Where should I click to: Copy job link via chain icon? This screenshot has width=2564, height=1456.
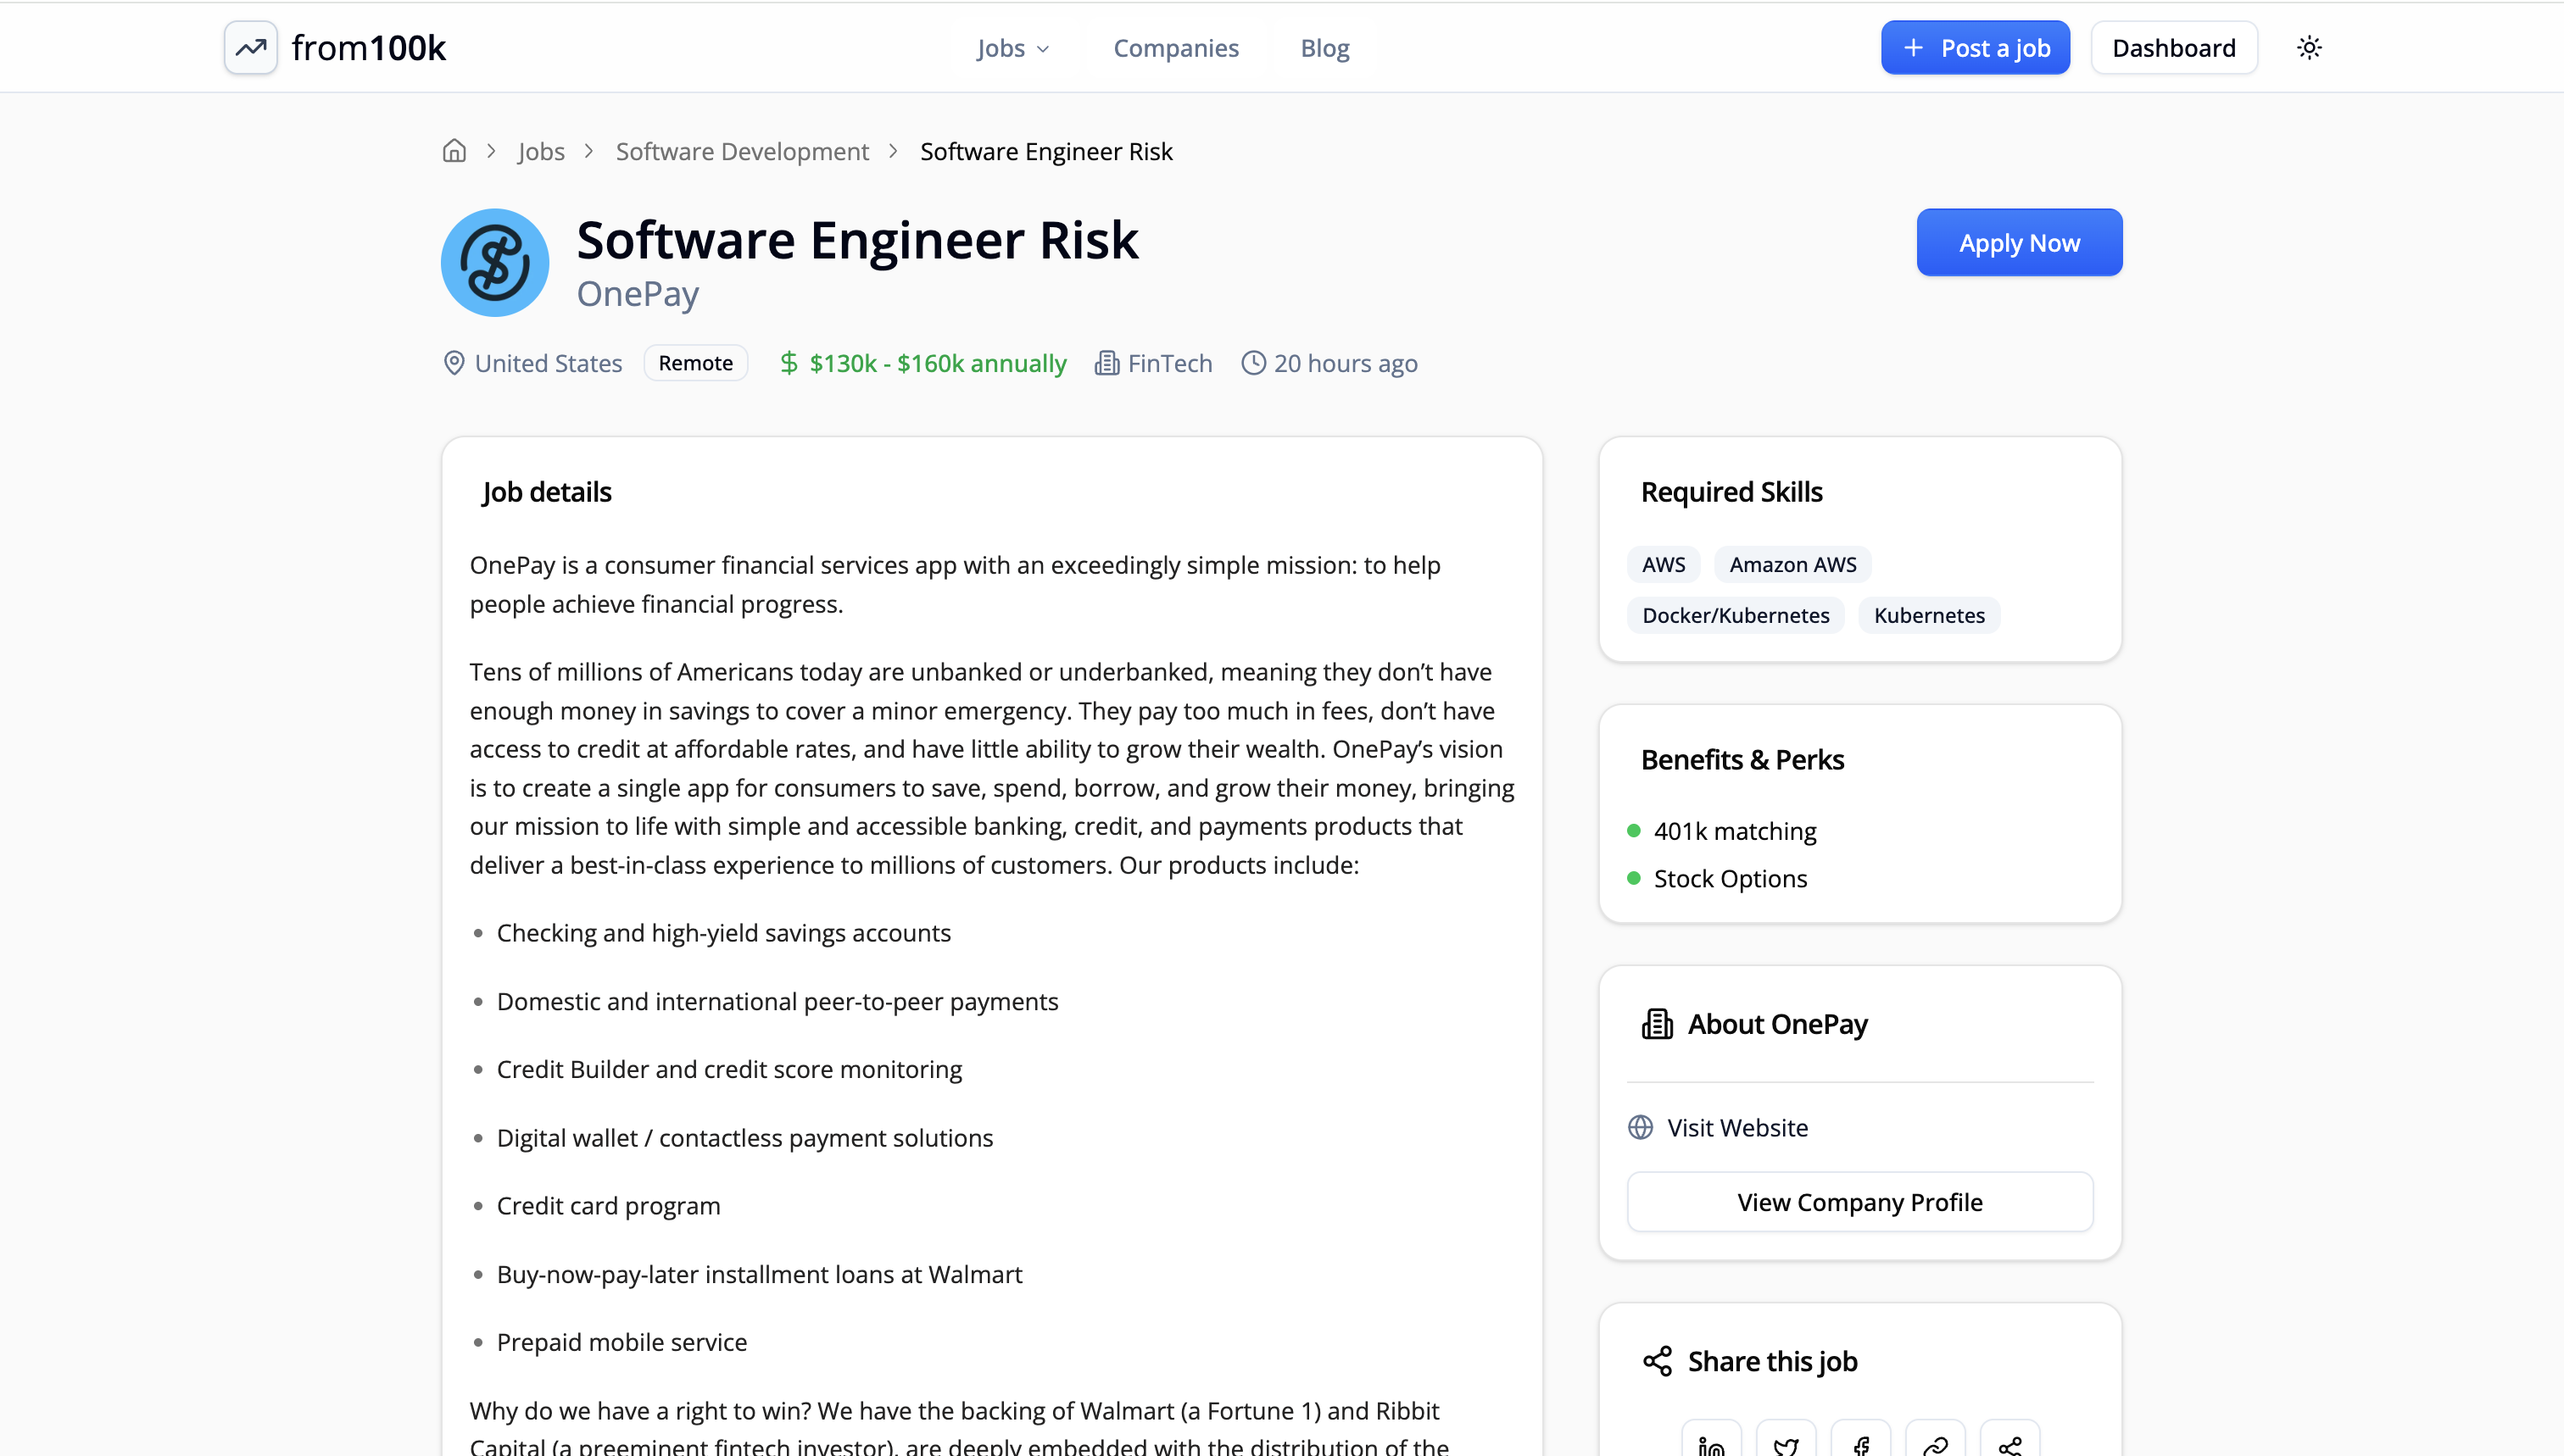pos(1935,1444)
